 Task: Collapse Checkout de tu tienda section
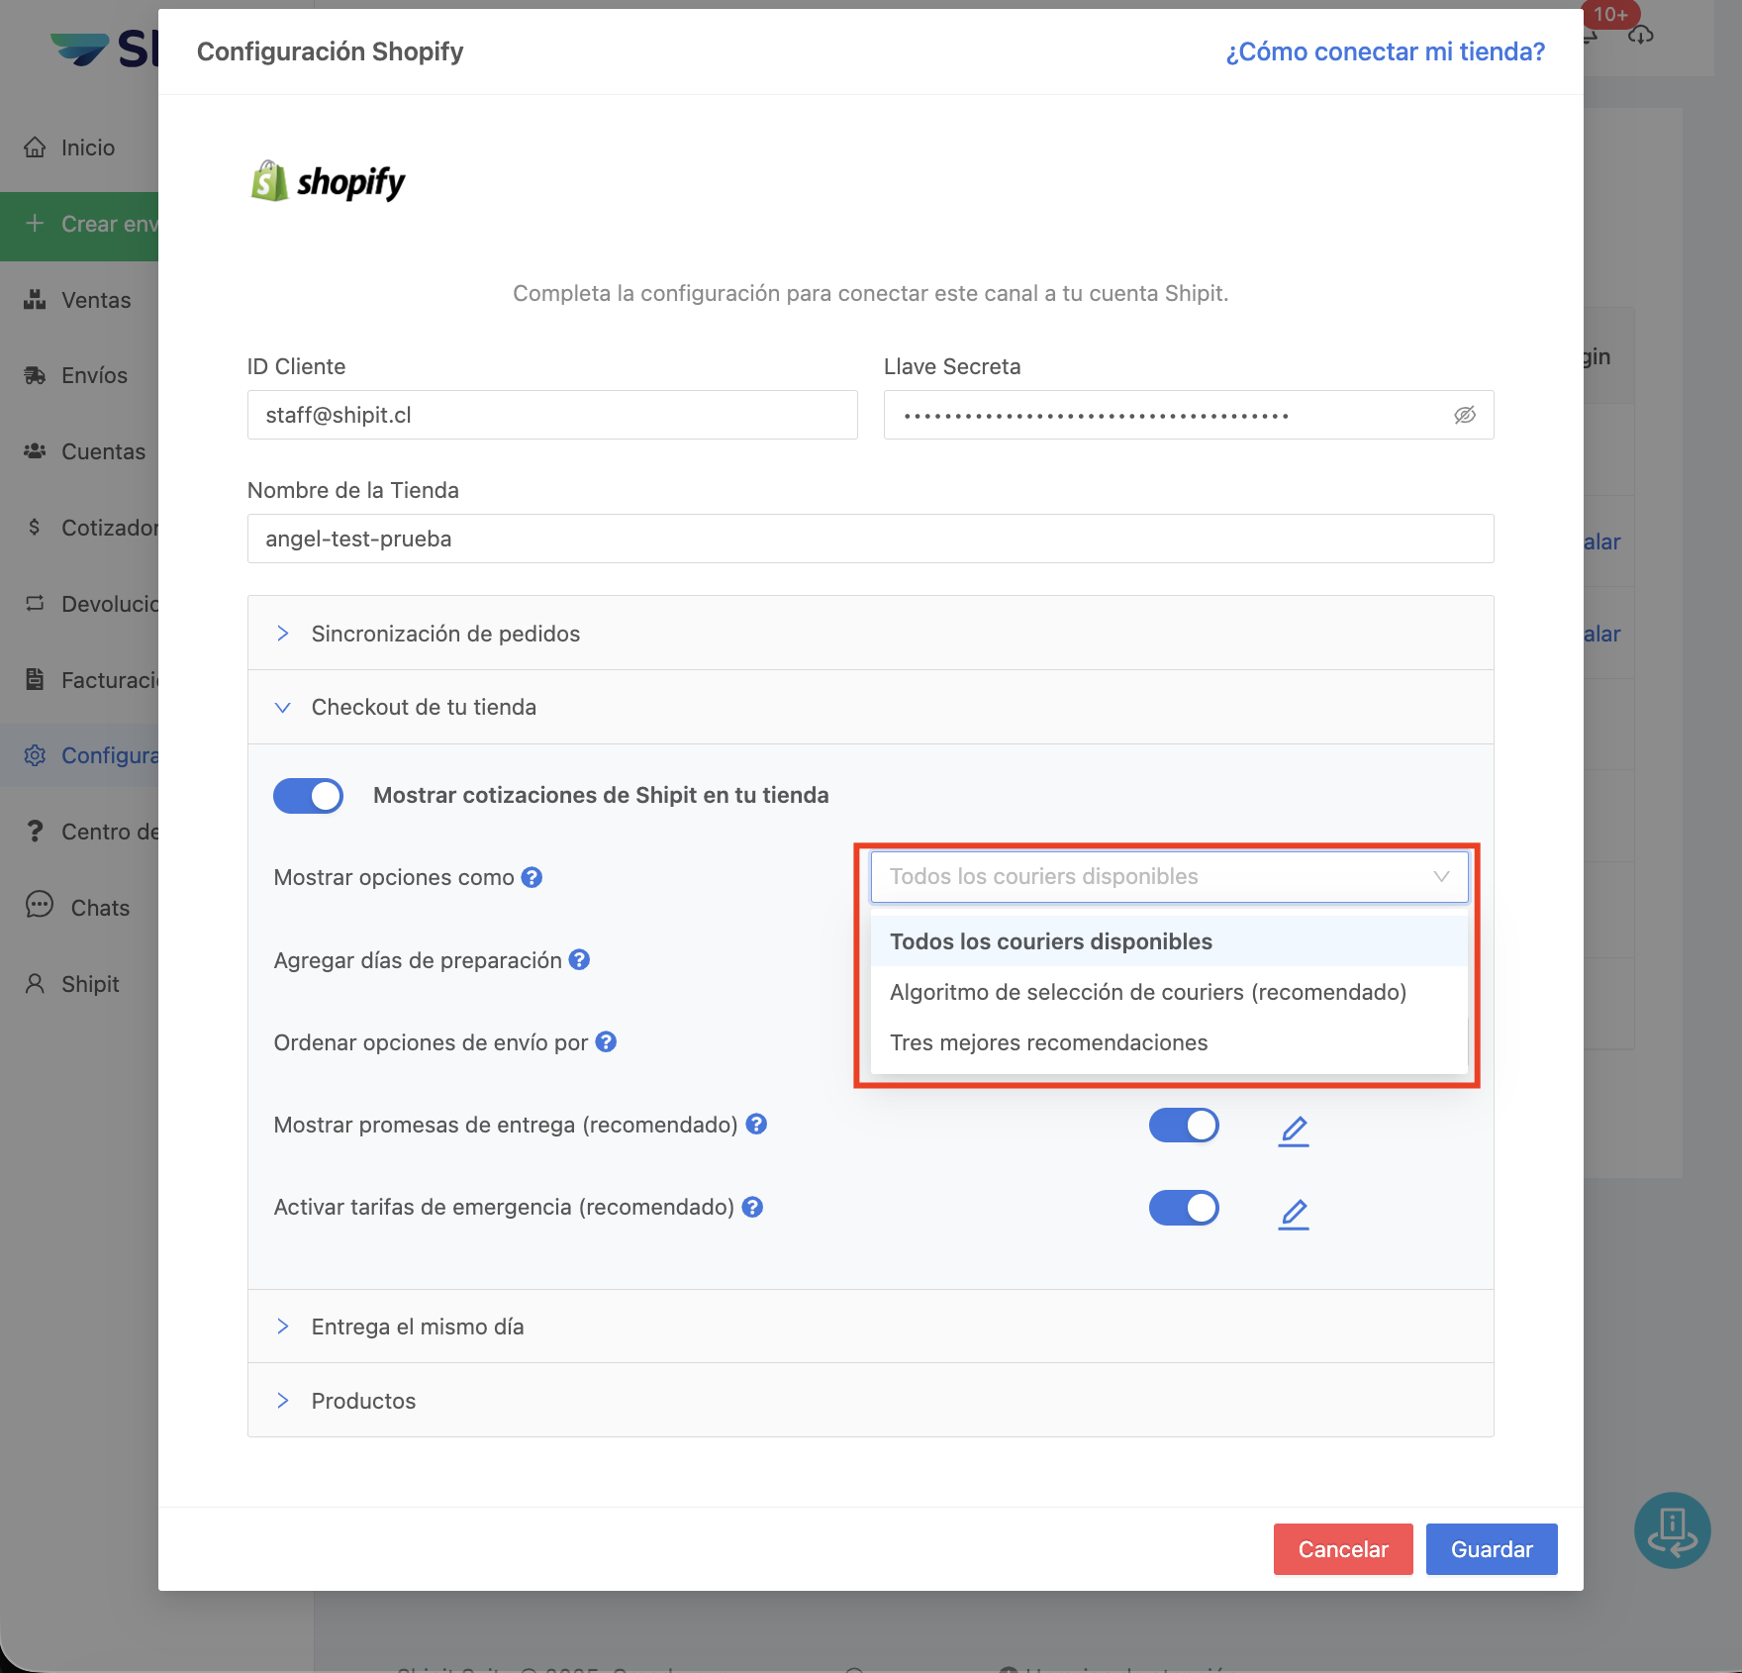[x=424, y=707]
